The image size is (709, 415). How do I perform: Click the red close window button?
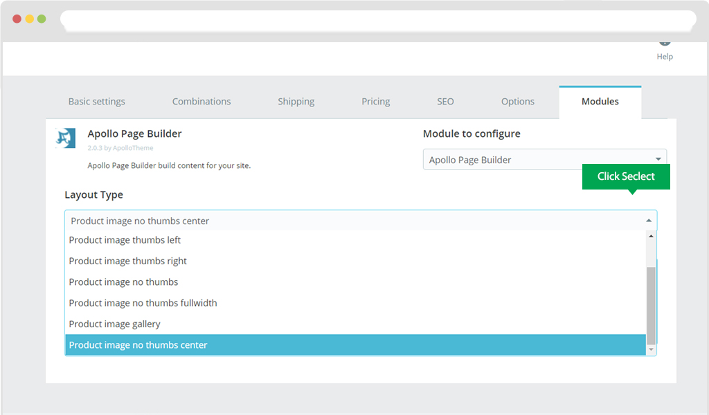pos(17,19)
